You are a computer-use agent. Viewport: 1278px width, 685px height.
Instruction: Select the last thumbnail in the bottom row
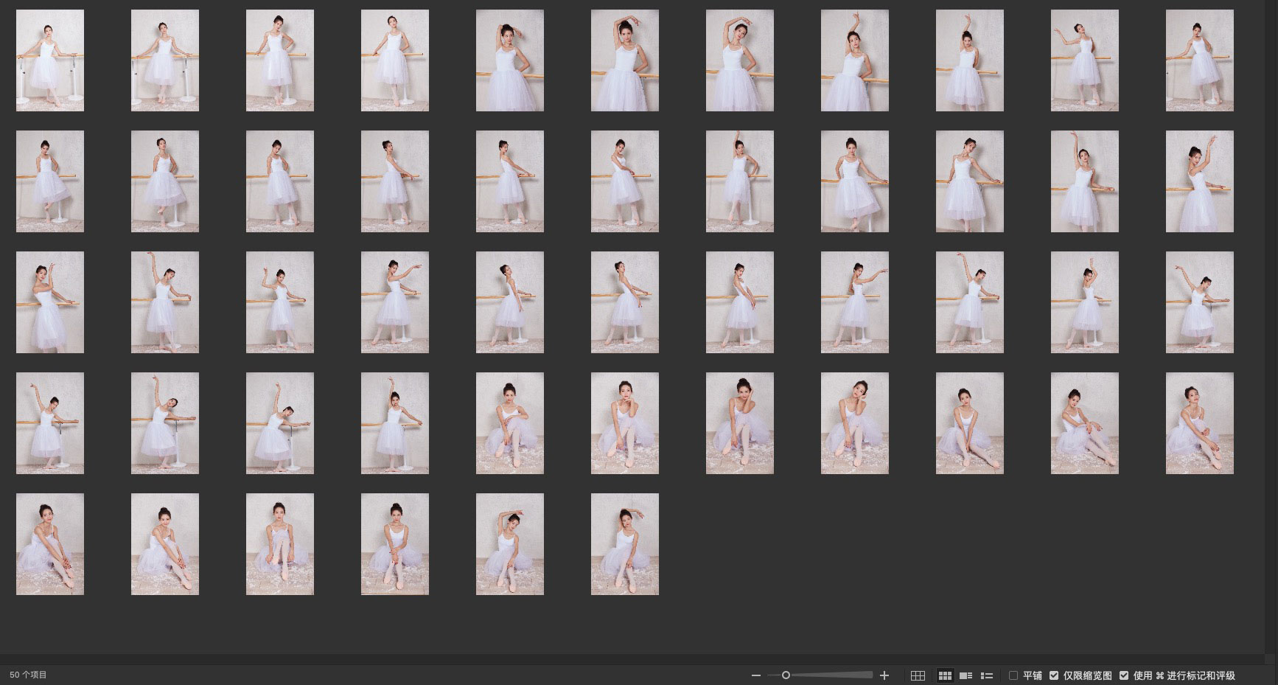625,544
